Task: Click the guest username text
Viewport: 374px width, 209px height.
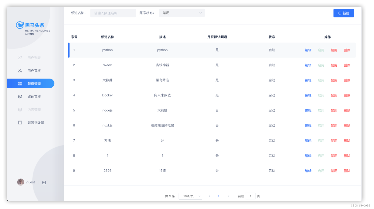Action: point(31,182)
